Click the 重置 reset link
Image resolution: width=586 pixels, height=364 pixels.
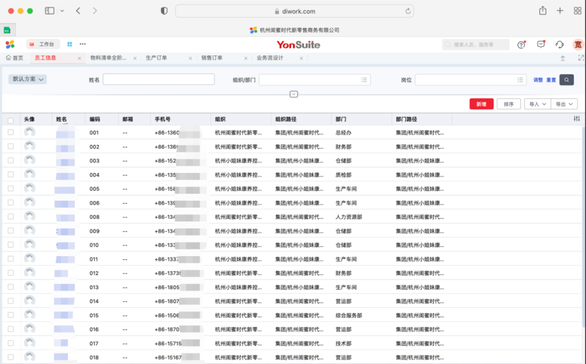pyautogui.click(x=551, y=80)
